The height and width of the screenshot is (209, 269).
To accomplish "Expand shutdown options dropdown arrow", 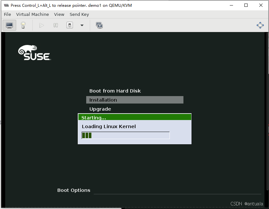I will [x=82, y=26].
